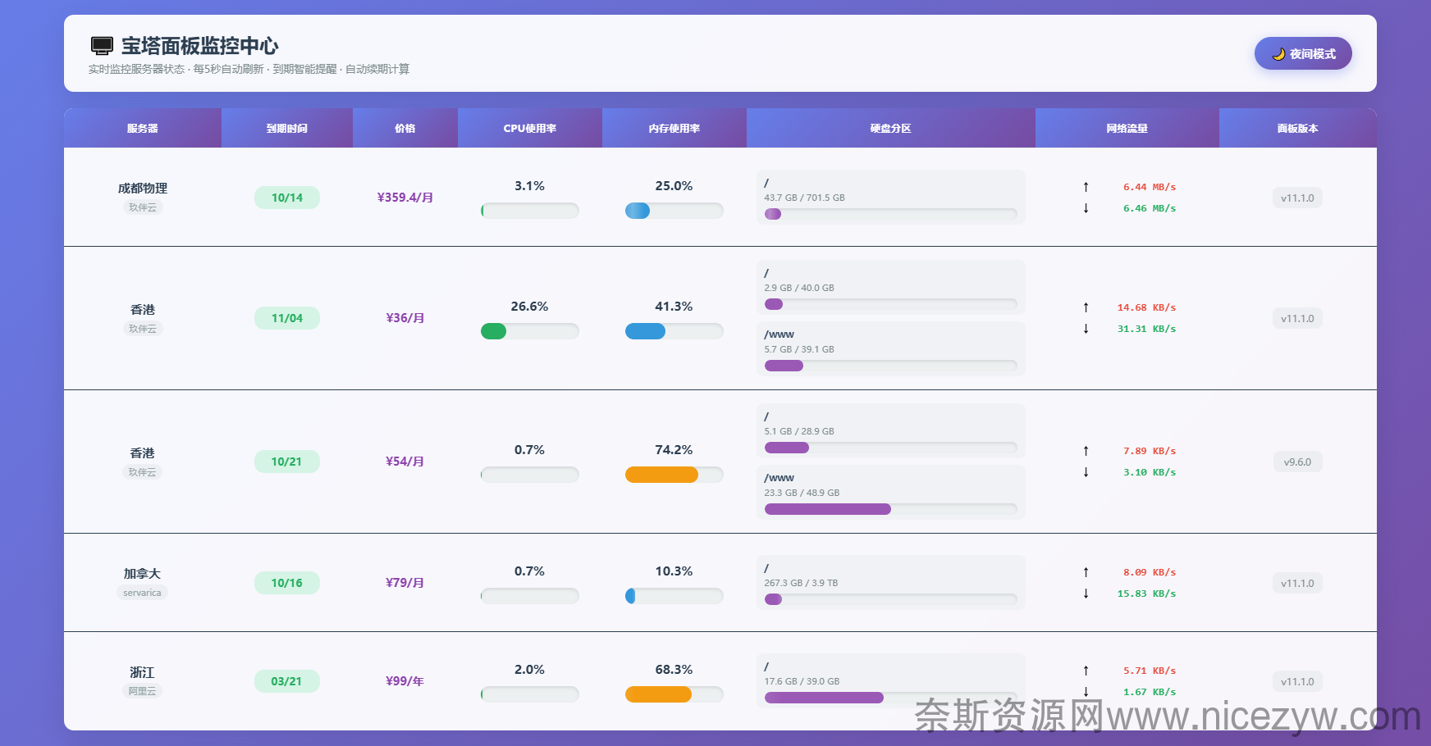The height and width of the screenshot is (746, 1431).
Task: Click the upload arrow for Chengdu server
Action: click(x=1086, y=187)
